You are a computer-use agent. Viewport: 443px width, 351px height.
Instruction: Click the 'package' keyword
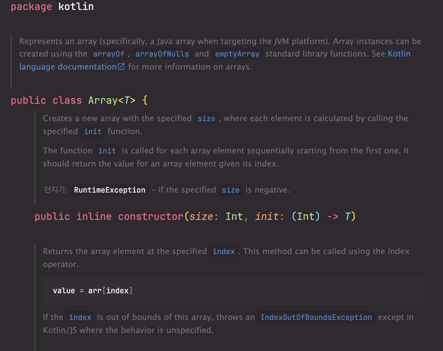(x=31, y=7)
